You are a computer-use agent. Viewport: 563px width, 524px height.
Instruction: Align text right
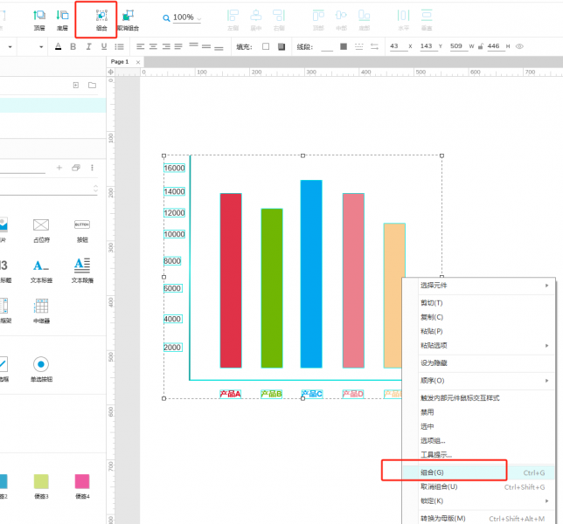click(x=166, y=46)
